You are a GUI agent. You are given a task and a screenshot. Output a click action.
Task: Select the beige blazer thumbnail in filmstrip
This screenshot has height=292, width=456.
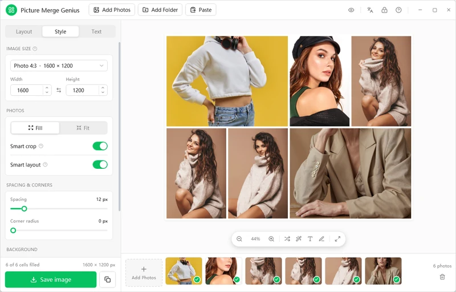click(383, 271)
